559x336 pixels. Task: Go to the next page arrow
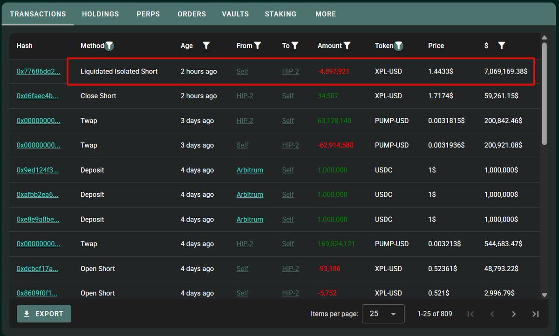(514, 314)
